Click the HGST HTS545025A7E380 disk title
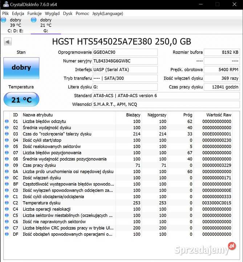Screen dimensions: 243x262 coord(121,41)
